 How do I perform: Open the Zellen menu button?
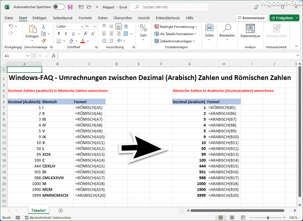[209, 32]
